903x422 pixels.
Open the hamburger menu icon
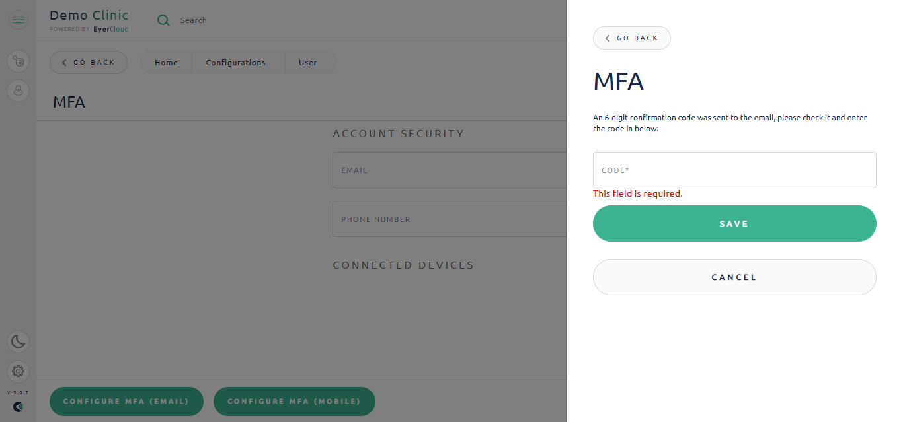[19, 20]
